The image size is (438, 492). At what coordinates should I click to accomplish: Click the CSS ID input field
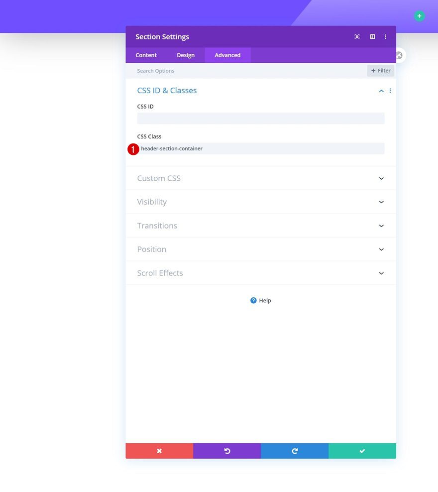click(x=261, y=119)
